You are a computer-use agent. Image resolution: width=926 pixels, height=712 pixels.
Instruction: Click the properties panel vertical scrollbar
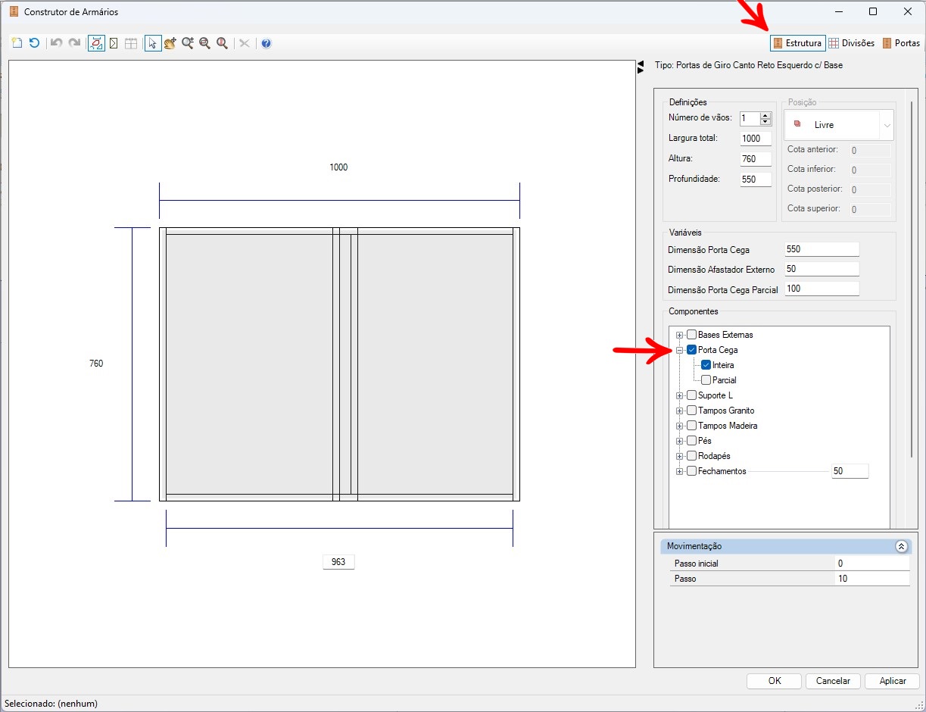pos(912,280)
